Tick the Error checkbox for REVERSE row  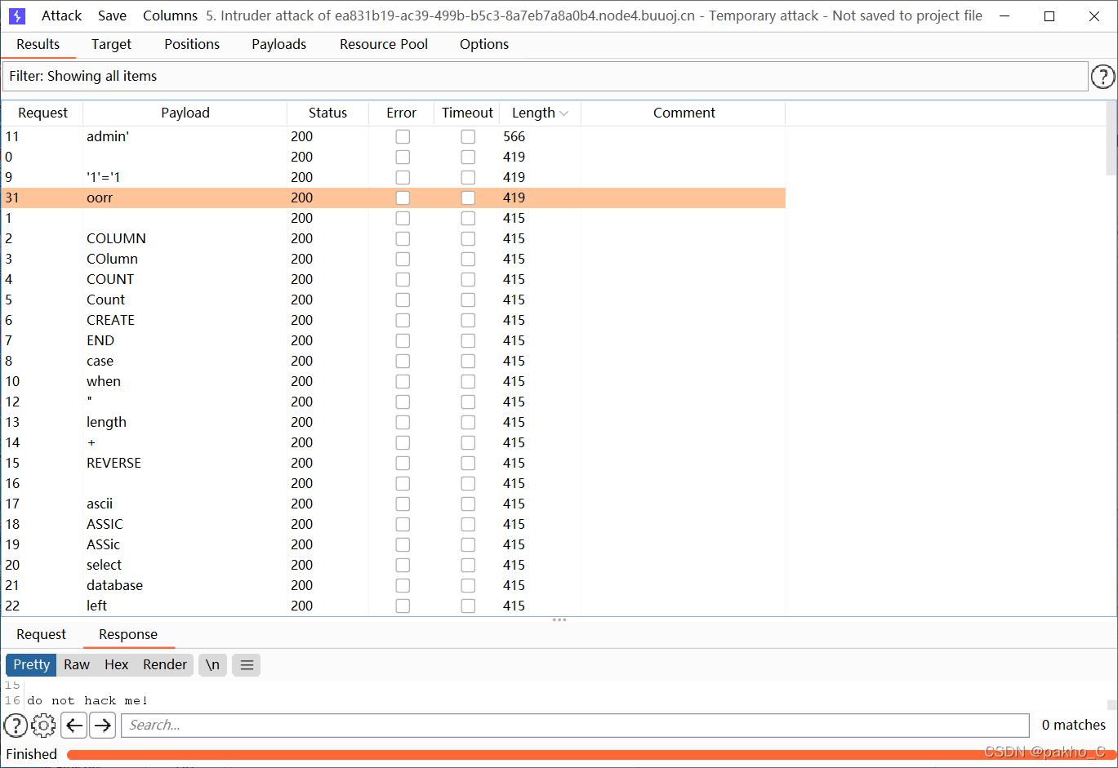tap(403, 463)
